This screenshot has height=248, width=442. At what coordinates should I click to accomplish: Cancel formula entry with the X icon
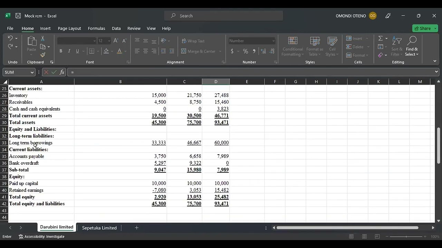tap(46, 72)
